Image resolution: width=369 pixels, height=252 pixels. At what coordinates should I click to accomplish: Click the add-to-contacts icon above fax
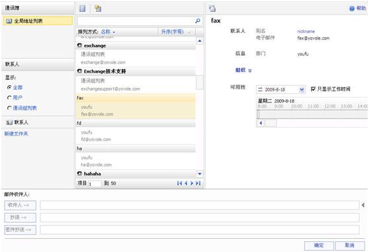pyautogui.click(x=212, y=9)
